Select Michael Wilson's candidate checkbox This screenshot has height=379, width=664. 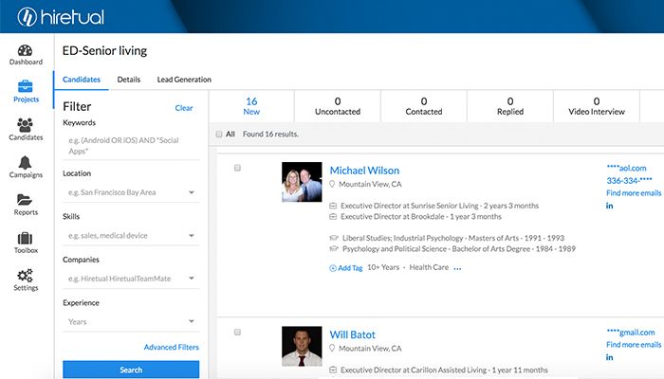[237, 168]
